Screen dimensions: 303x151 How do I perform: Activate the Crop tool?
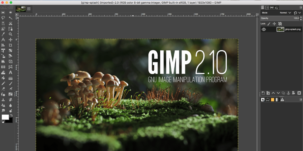(10, 45)
